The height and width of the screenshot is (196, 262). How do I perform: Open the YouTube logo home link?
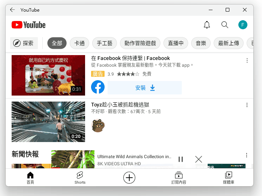pyautogui.click(x=28, y=25)
